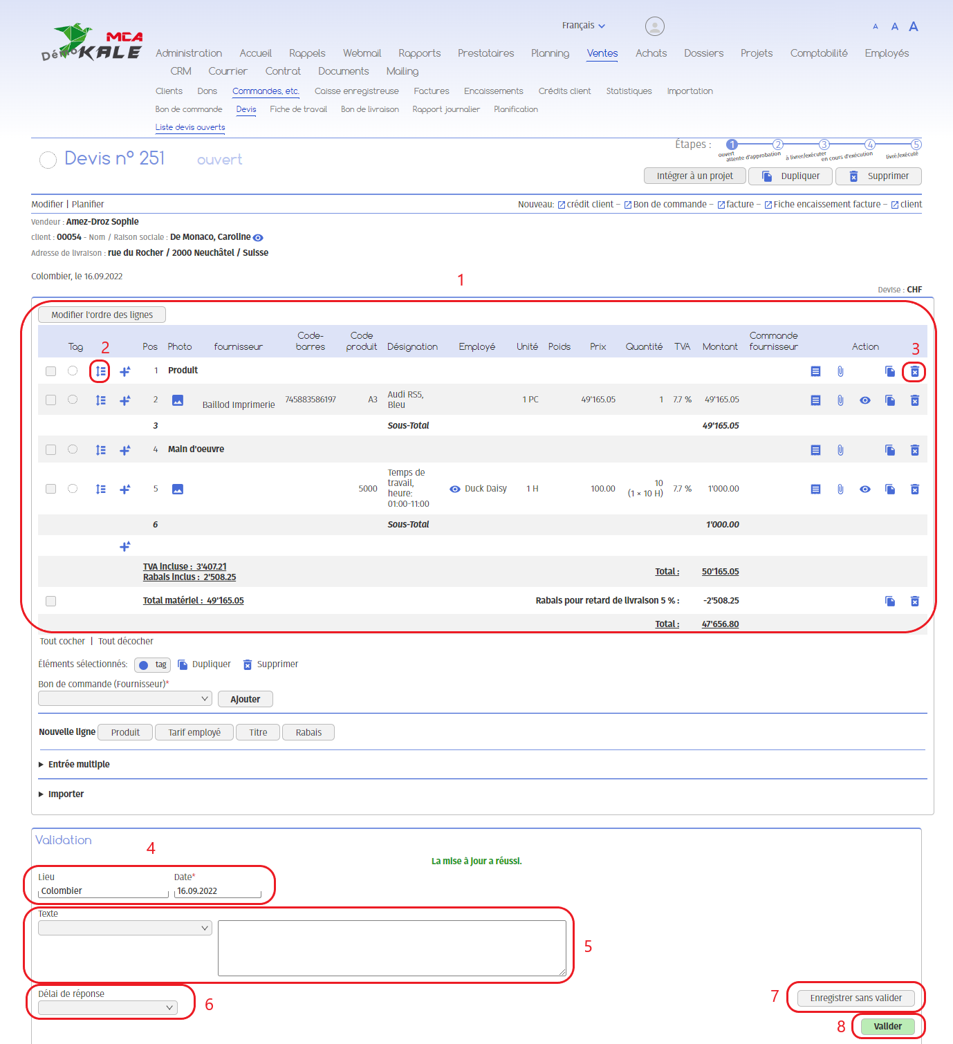Screen dimensions: 953x1044
Task: Check the Rabais pour retard row checkbox
Action: pos(50,601)
